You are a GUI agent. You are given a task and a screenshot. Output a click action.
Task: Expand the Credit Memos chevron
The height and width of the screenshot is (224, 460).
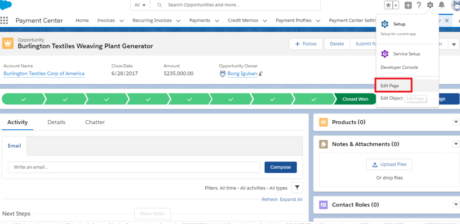265,21
